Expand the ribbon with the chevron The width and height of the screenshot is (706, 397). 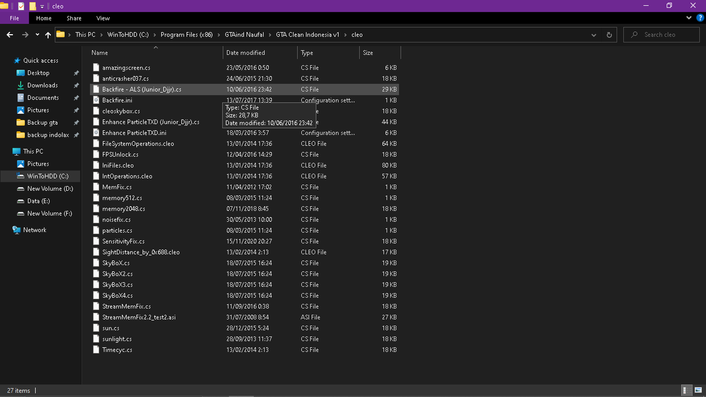click(x=689, y=18)
